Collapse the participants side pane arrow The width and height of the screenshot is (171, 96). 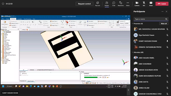point(128,90)
